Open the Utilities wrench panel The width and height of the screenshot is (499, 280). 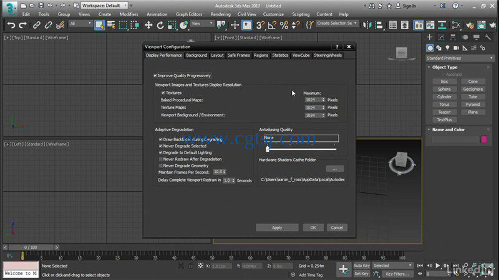pos(488,37)
